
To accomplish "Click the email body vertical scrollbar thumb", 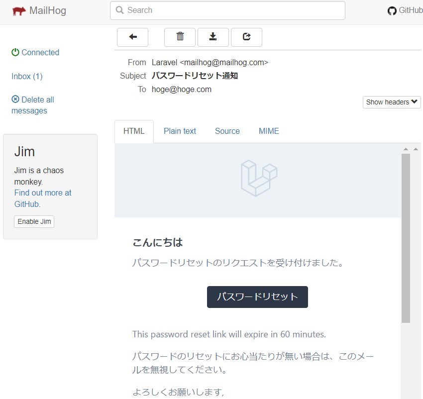I will point(406,238).
